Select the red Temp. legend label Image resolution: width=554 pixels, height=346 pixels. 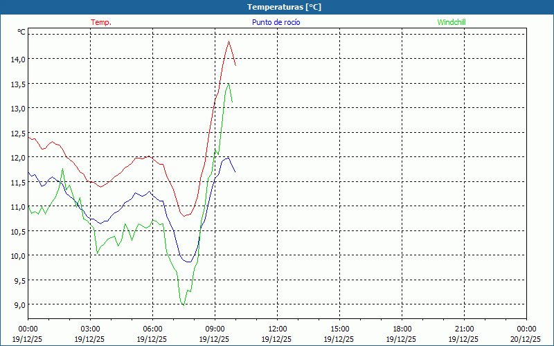pos(101,22)
